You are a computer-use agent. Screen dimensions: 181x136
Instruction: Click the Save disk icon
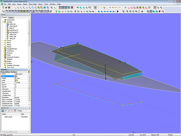[9, 8]
